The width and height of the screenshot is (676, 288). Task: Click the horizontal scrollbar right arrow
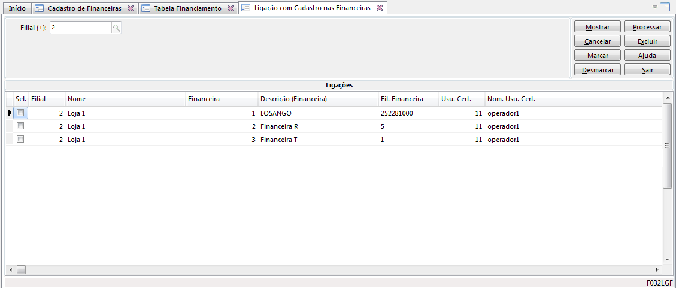coord(657,270)
